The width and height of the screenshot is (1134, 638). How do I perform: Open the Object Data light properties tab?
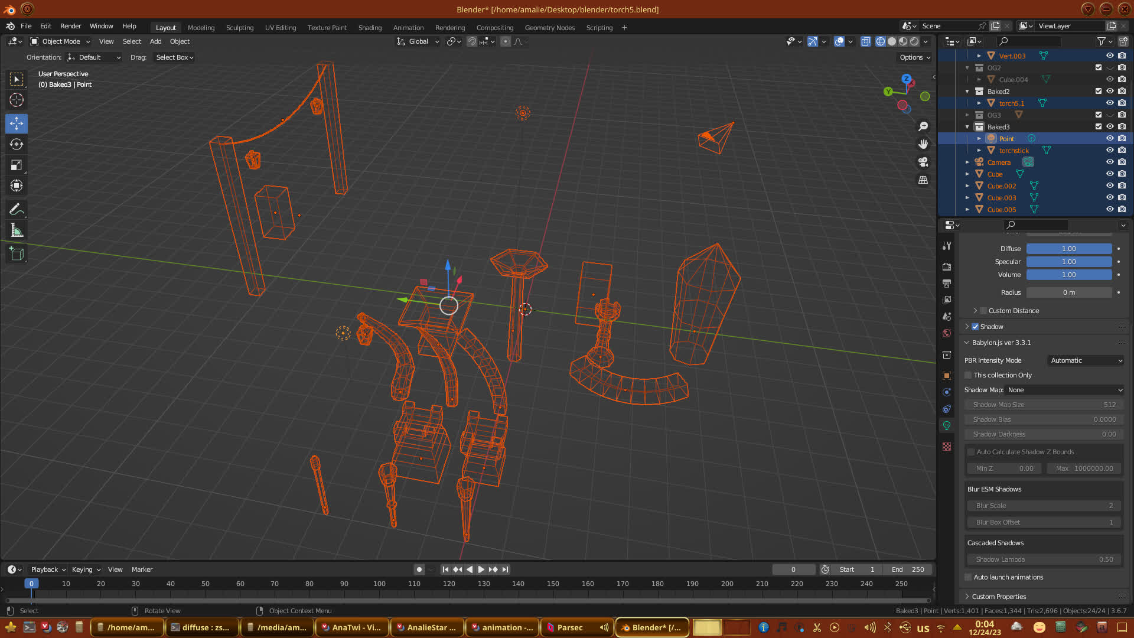[947, 425]
